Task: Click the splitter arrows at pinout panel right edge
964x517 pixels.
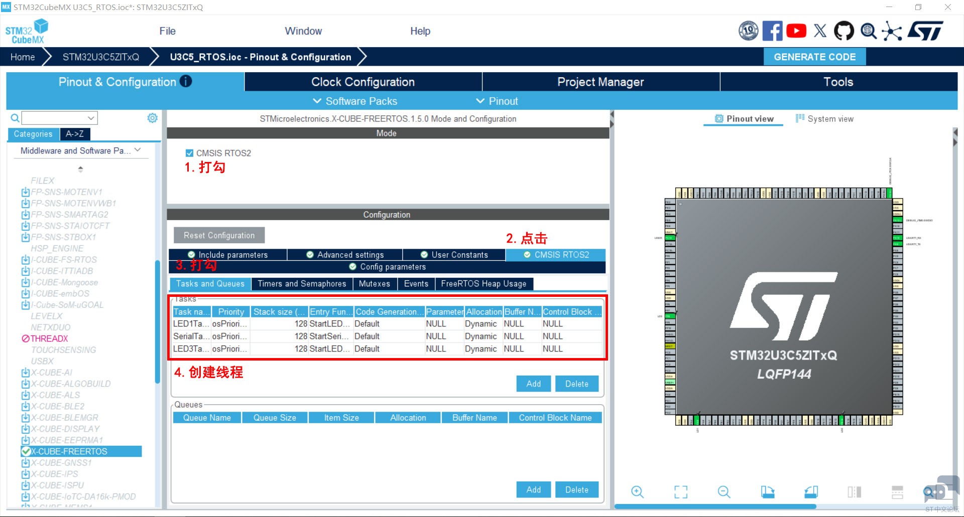Action: (x=955, y=137)
